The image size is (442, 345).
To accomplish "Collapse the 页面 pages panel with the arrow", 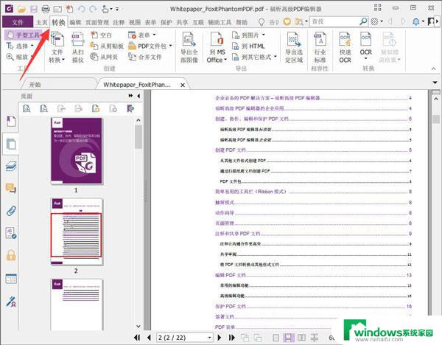I will [x=138, y=96].
